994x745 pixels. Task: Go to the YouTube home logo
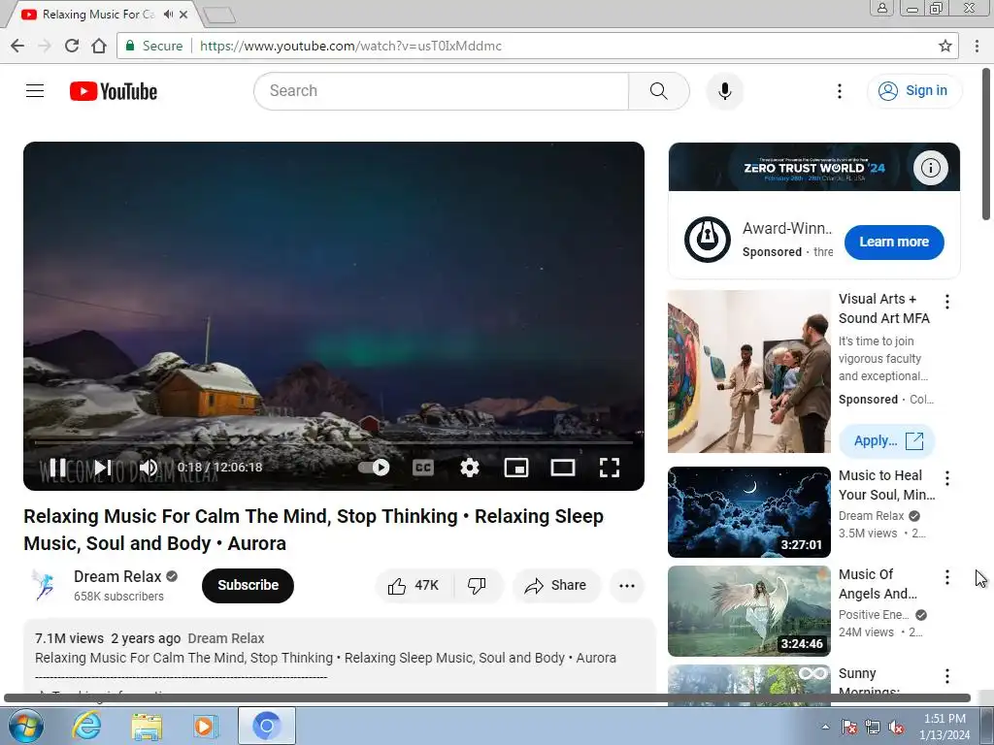[114, 91]
